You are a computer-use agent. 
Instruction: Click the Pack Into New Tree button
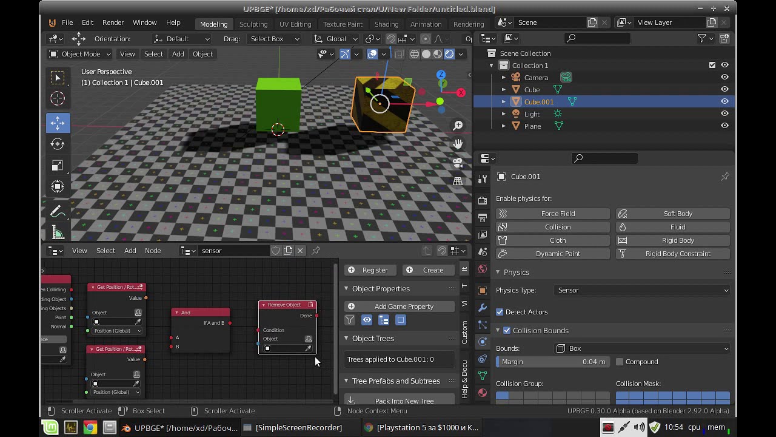click(400, 401)
